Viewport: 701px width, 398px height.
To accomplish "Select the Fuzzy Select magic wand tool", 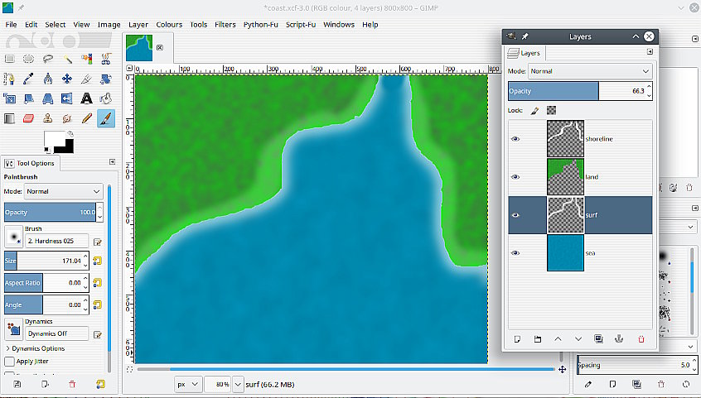I will 67,59.
